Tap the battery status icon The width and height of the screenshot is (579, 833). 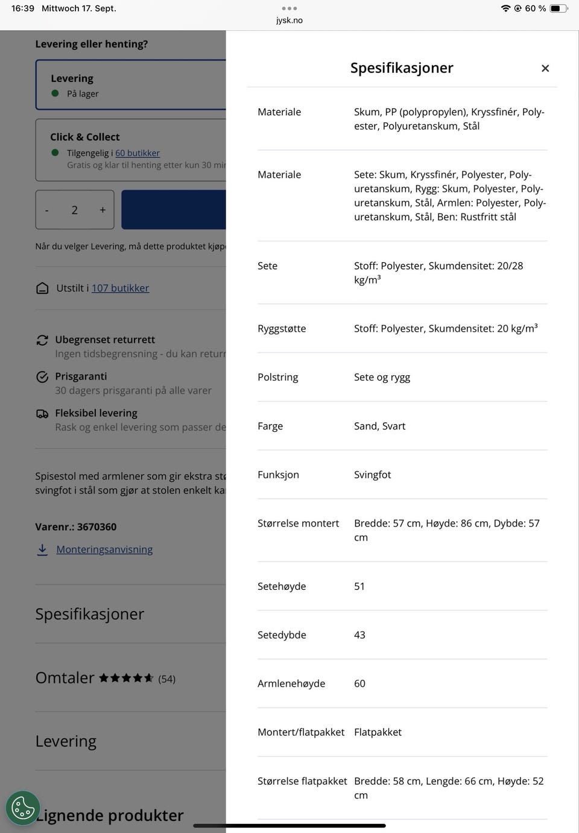pyautogui.click(x=558, y=8)
